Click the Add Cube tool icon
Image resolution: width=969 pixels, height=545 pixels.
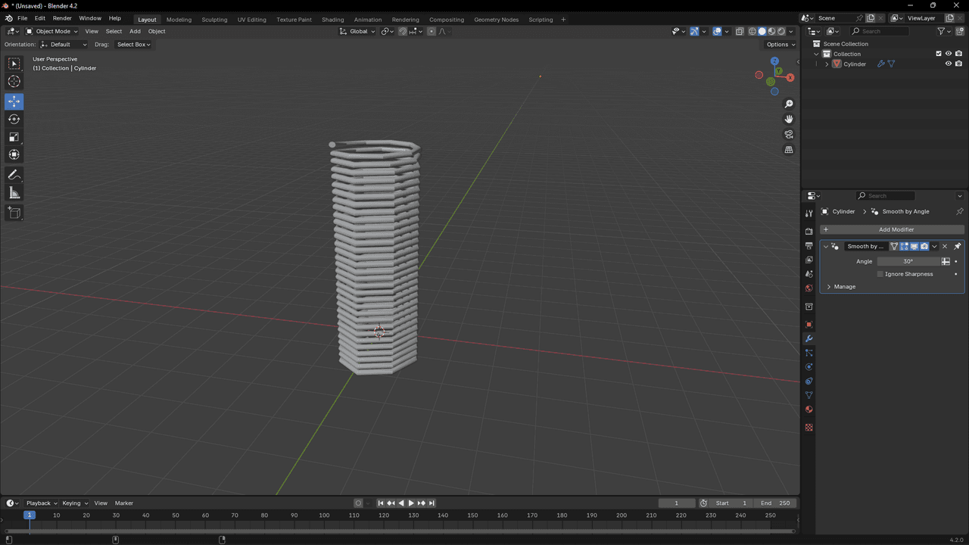14,213
